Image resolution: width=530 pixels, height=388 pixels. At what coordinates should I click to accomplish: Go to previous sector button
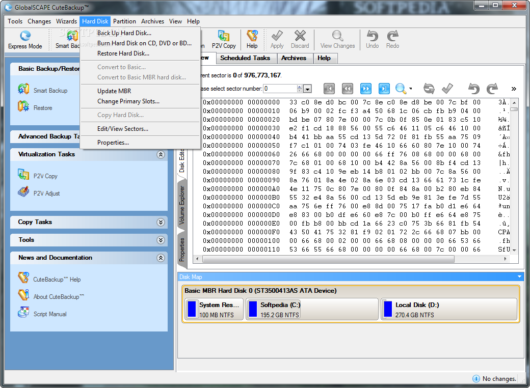(347, 89)
